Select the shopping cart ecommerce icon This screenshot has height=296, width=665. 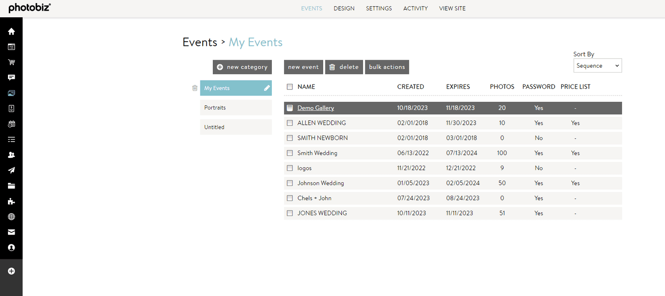coord(12,62)
